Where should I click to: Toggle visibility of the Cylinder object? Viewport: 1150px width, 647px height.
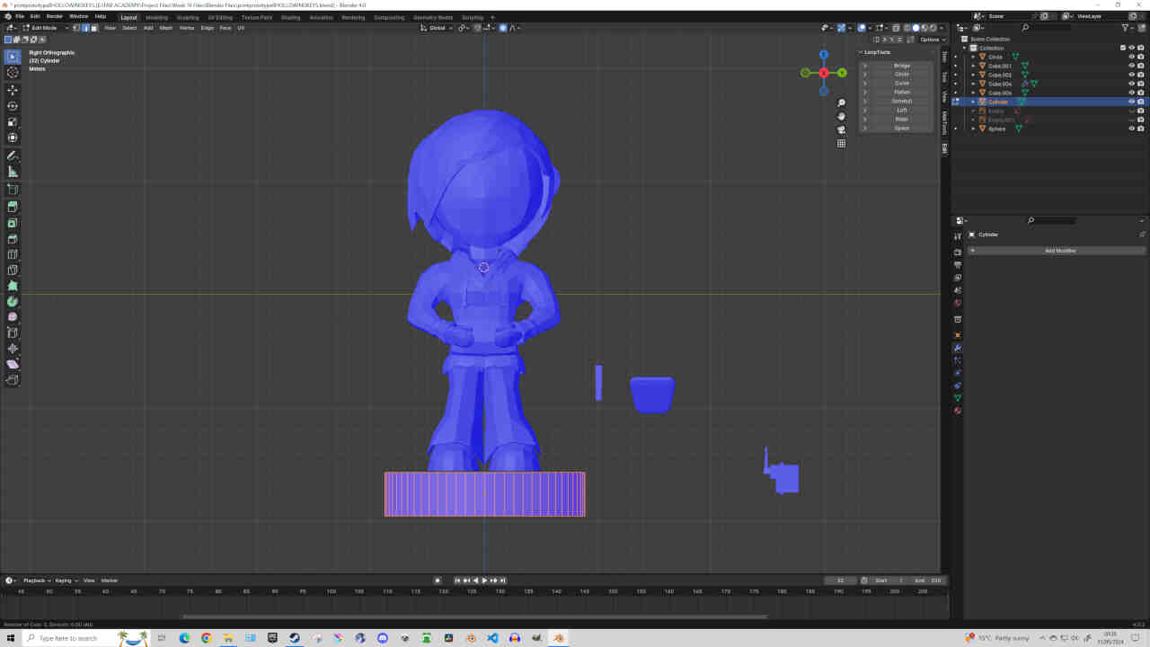click(1131, 102)
